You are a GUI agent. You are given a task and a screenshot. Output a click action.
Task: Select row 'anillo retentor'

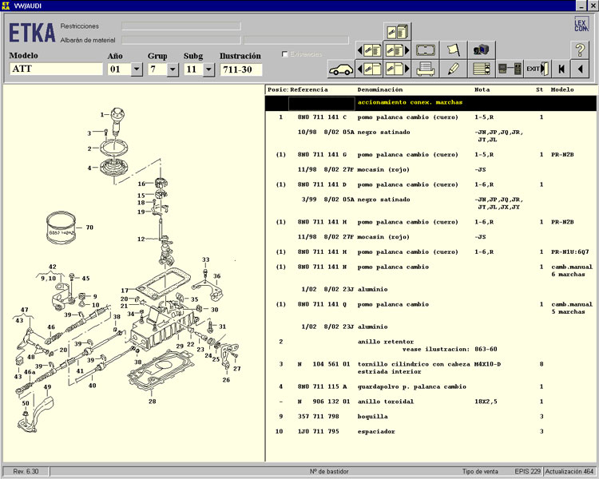click(430, 346)
